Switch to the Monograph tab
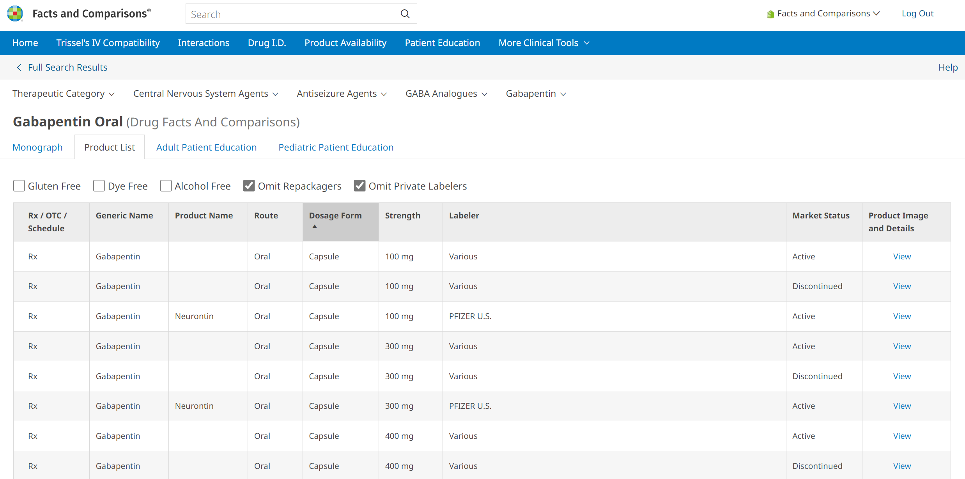This screenshot has height=479, width=965. point(37,147)
